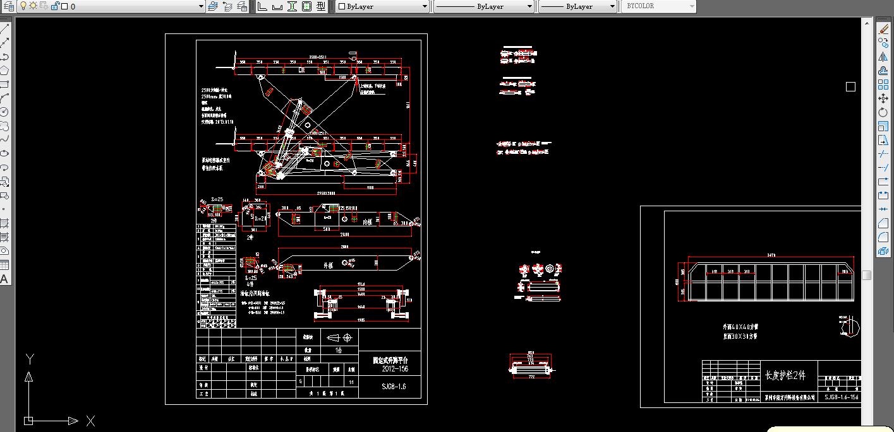Toggle layer 0 lock padlock
The height and width of the screenshot is (432, 894).
pyautogui.click(x=55, y=6)
